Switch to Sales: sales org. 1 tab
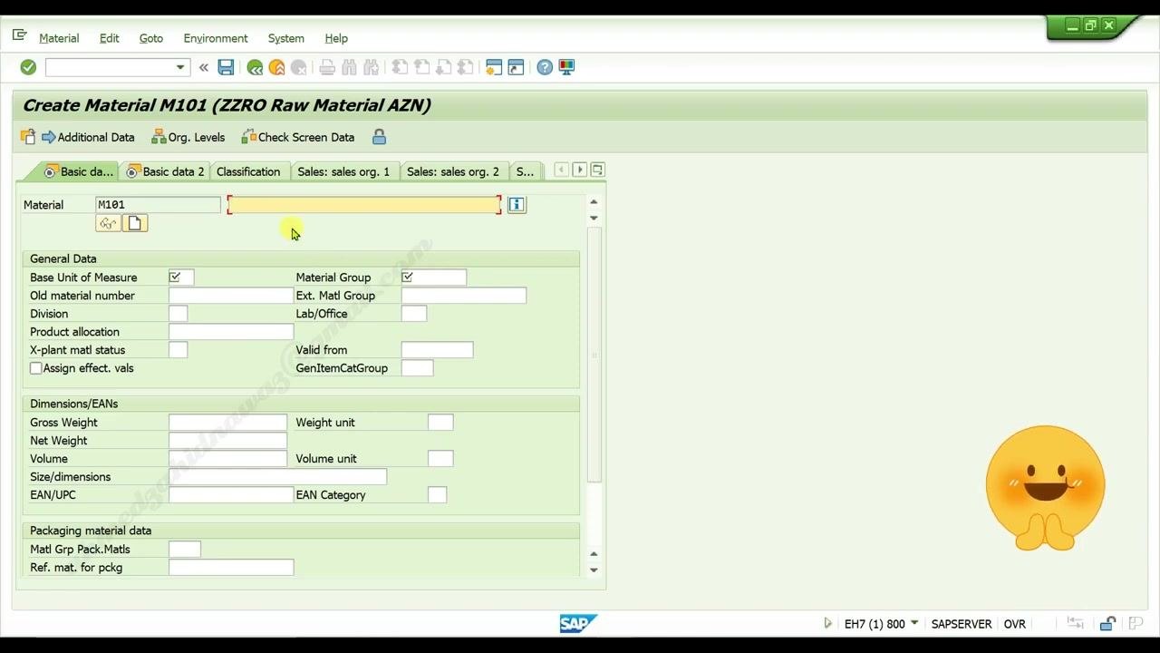This screenshot has width=1160, height=653. [343, 171]
